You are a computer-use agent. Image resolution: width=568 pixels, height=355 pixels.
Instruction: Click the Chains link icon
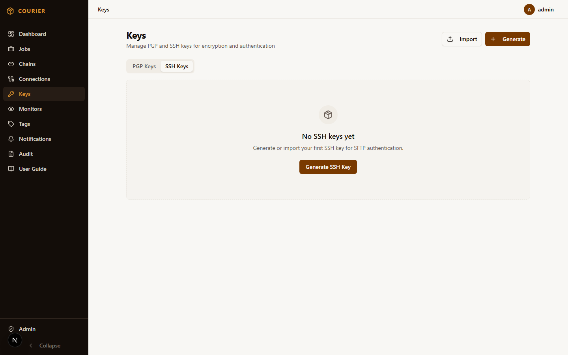tap(11, 64)
